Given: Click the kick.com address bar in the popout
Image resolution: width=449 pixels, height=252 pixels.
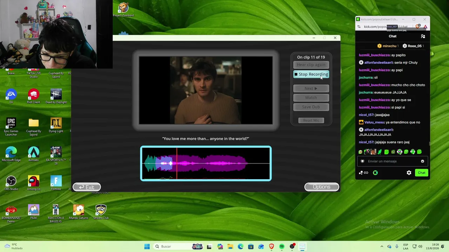Looking at the screenshot, I should point(386,27).
